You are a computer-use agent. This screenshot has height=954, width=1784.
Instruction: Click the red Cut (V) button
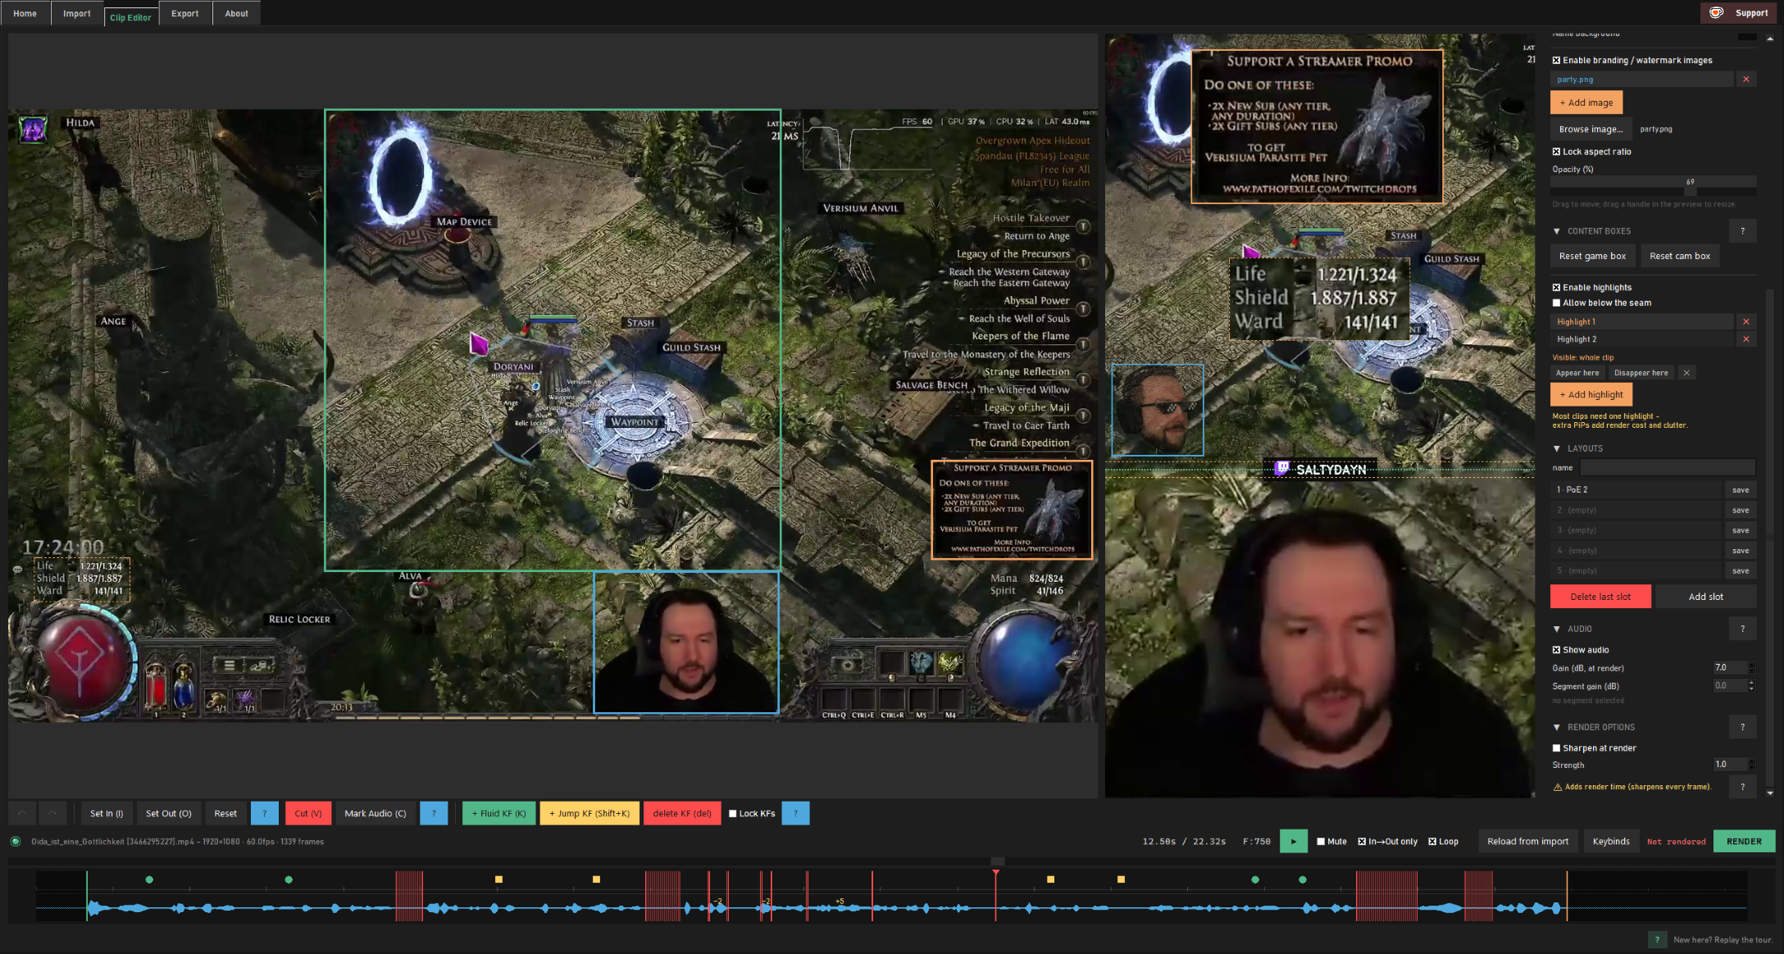click(x=308, y=813)
